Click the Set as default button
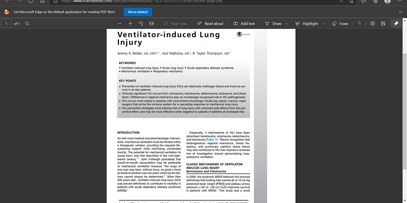407x203 pixels. (138, 12)
